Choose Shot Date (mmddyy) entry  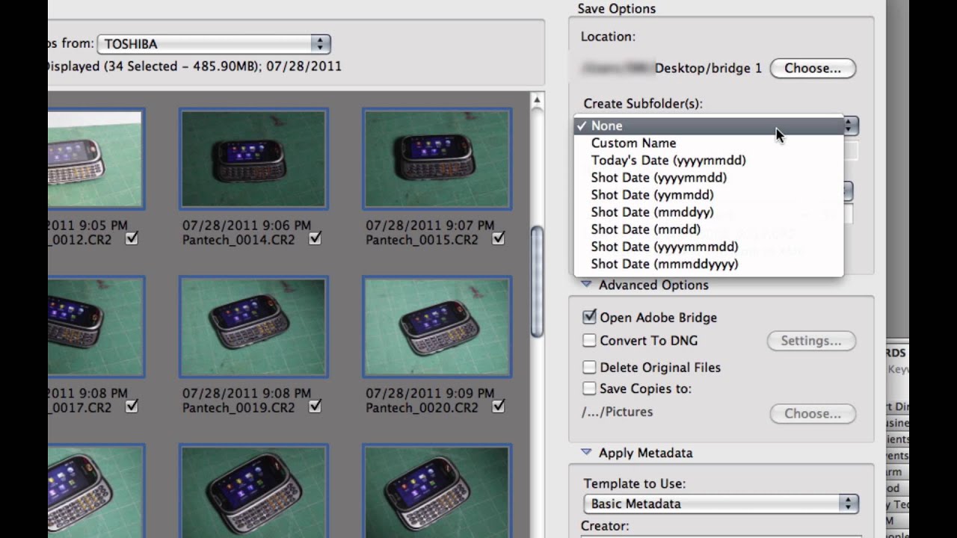coord(708,211)
